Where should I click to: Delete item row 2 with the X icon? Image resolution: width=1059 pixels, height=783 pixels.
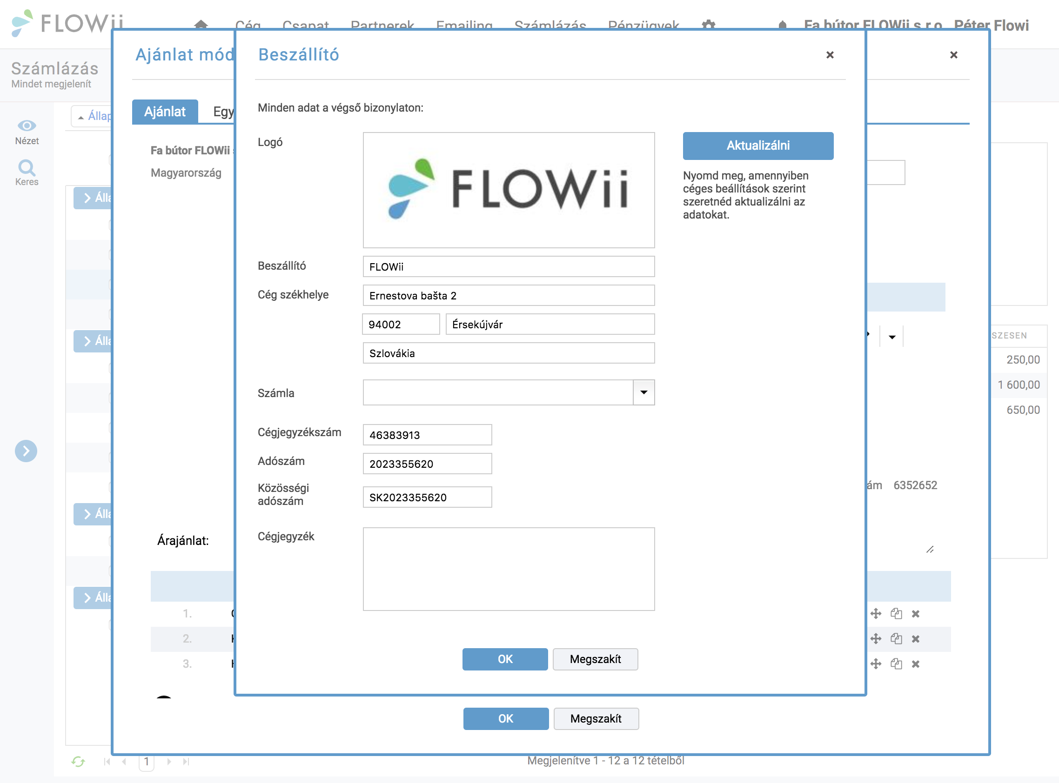tap(915, 639)
